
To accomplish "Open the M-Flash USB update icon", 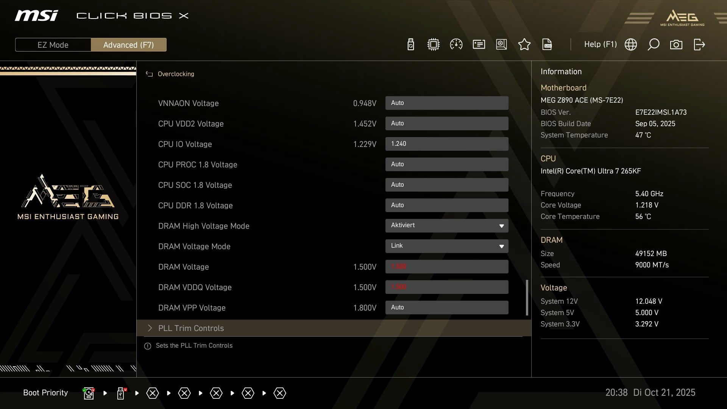I will [x=410, y=45].
